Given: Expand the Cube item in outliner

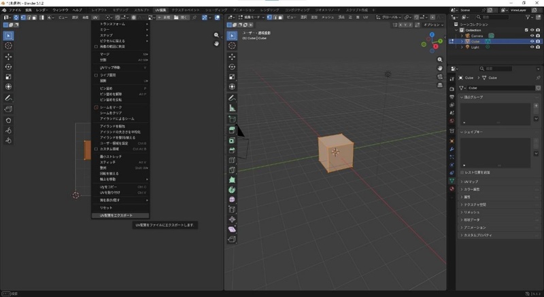Looking at the screenshot, I should (x=462, y=41).
